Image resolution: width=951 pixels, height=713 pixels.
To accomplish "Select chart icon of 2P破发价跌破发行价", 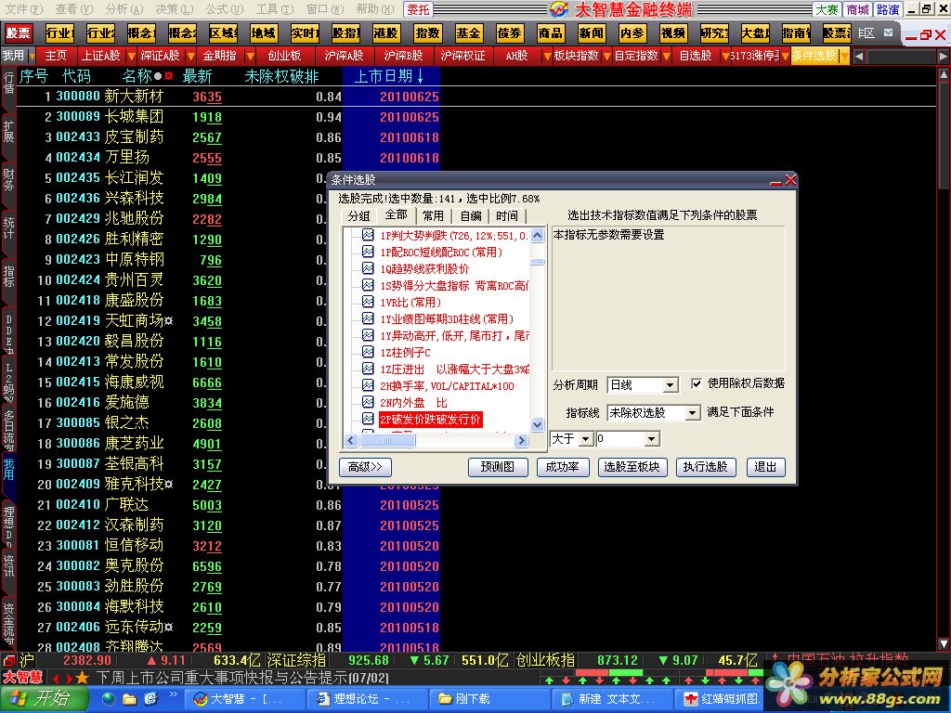I will tap(368, 419).
